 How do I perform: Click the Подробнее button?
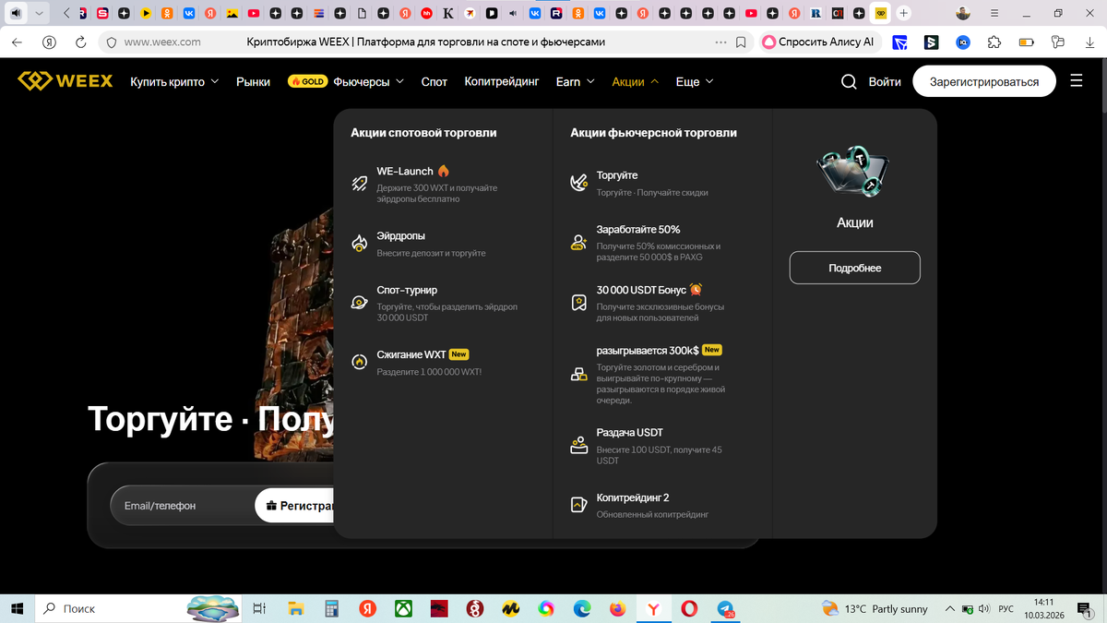coord(854,268)
